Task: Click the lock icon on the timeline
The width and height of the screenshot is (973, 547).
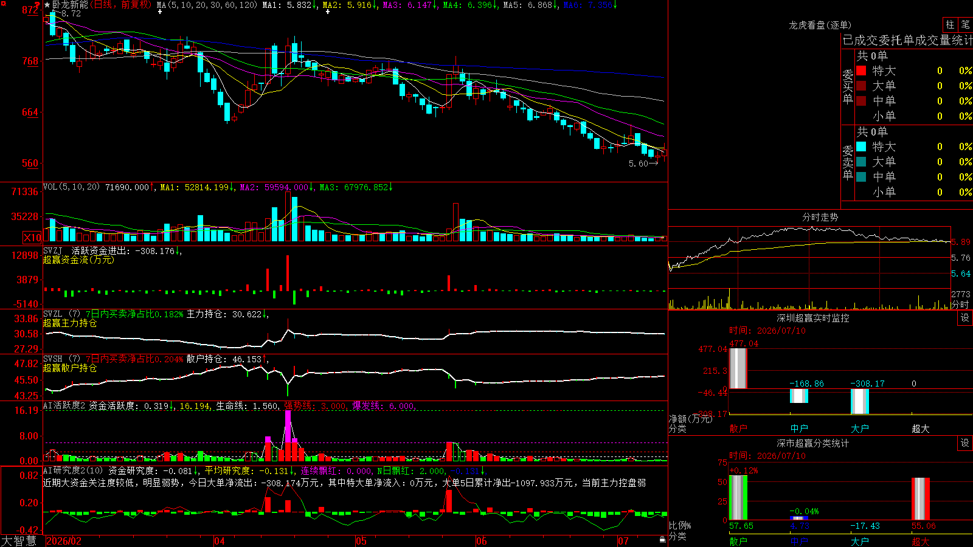Action: (663, 540)
